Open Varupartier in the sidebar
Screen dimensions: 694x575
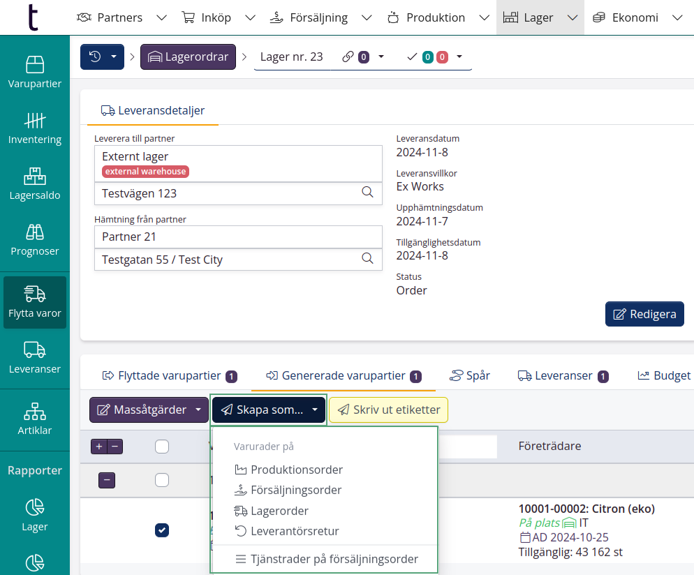[35, 73]
